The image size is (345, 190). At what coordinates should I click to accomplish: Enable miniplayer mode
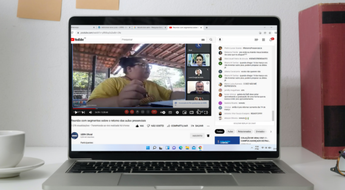click(x=184, y=113)
